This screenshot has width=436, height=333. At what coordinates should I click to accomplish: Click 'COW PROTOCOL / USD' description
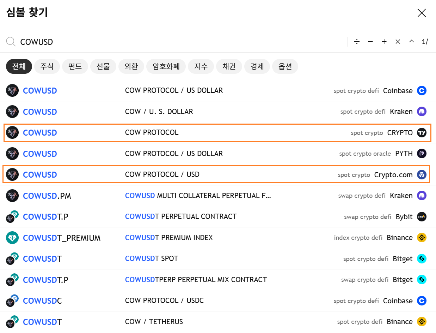pos(162,174)
